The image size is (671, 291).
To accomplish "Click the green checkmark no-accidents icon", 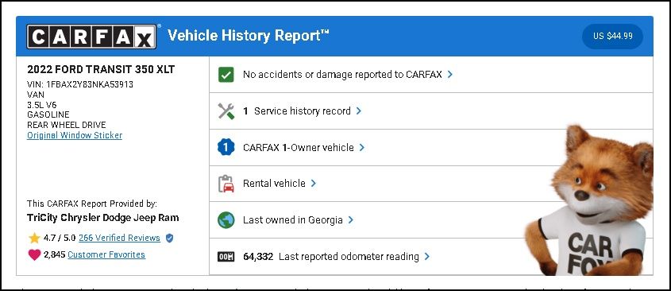I will tap(226, 75).
